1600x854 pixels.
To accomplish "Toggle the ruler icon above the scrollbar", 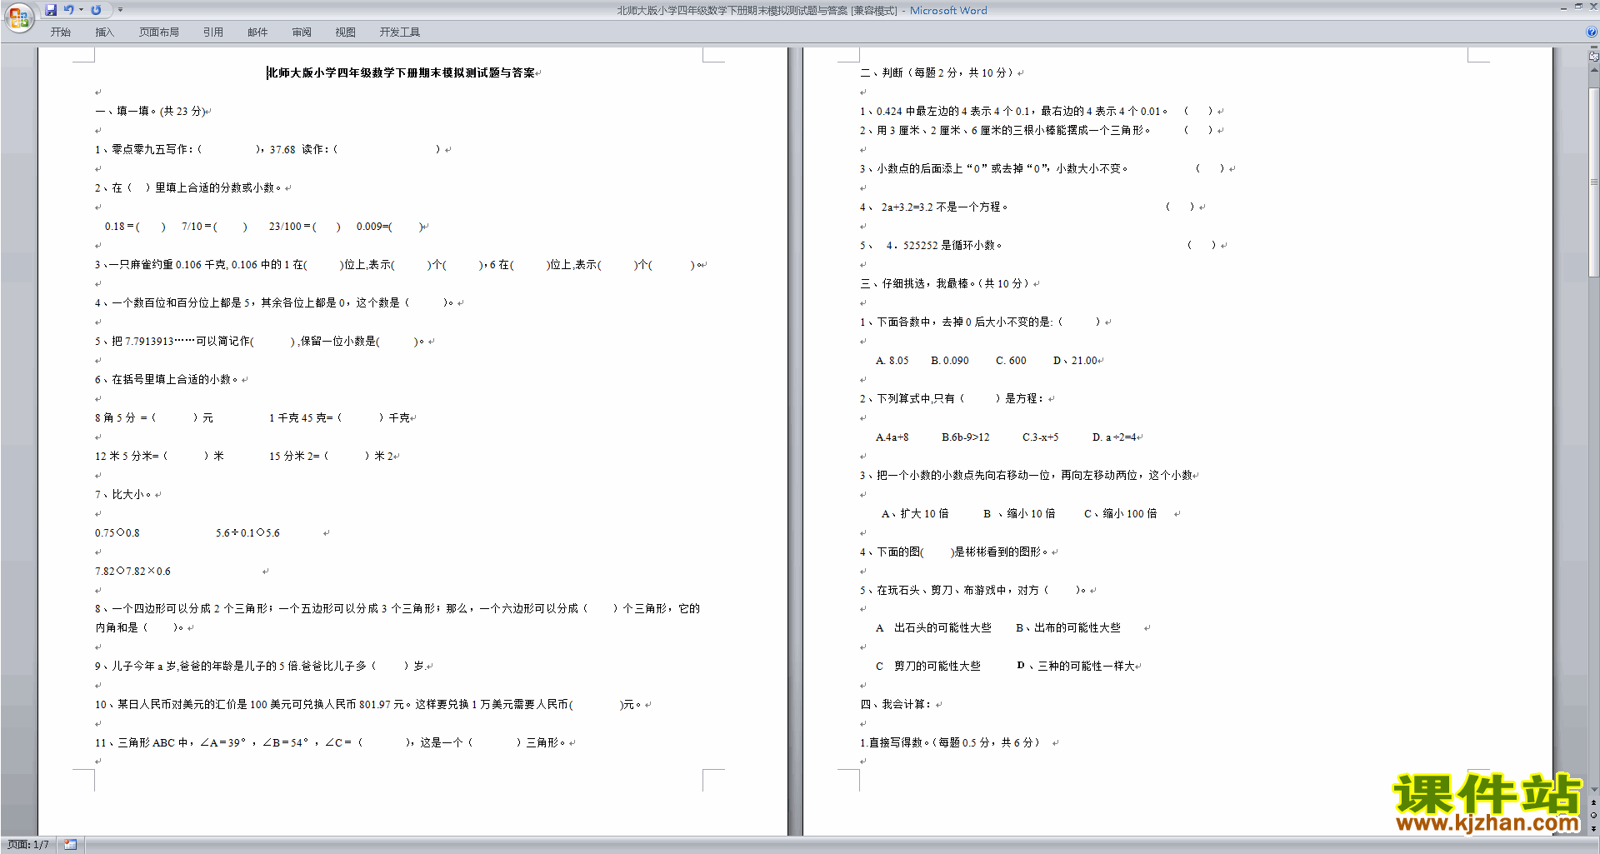I will tap(1593, 57).
